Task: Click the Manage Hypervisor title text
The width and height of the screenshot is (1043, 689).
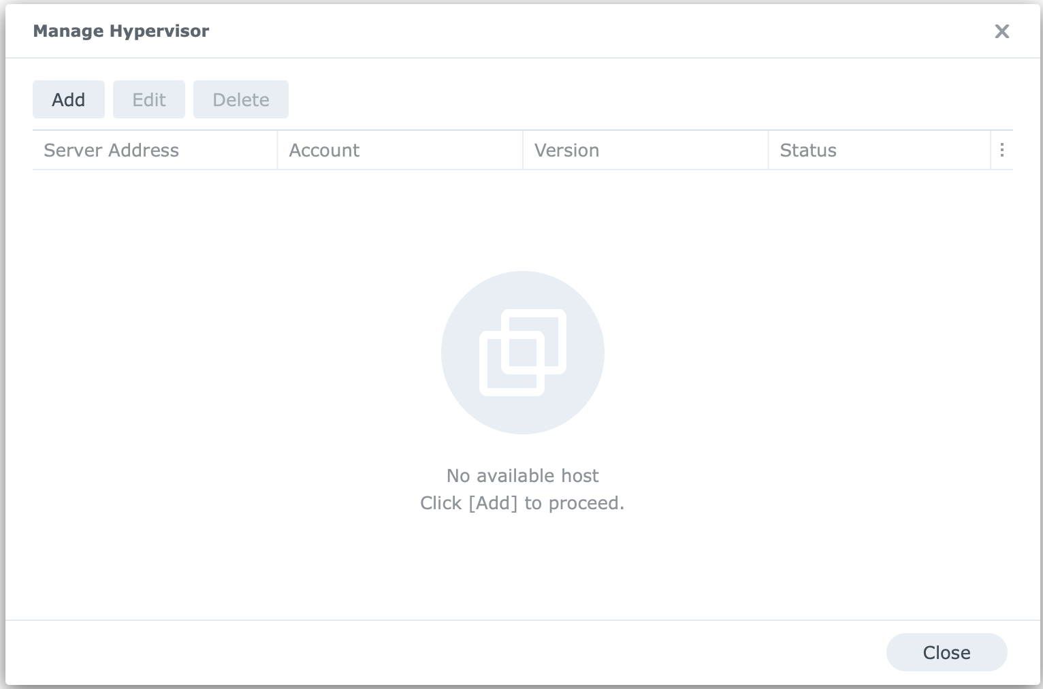Action: pyautogui.click(x=121, y=31)
